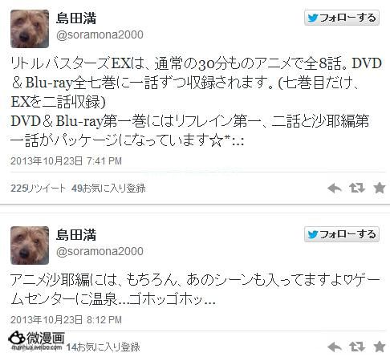Screen dimensions: 390x357
Task: Click the フォローする button on second tweet
Action: pos(342,234)
